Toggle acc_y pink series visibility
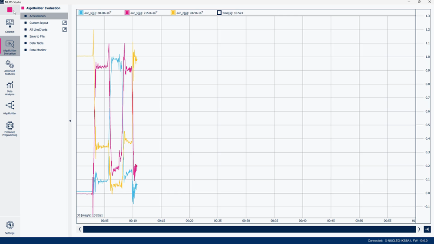This screenshot has width=434, height=244. [x=127, y=13]
